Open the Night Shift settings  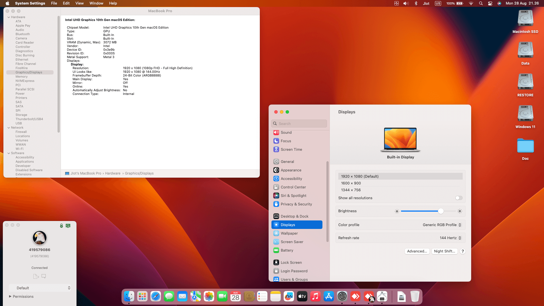tap(445, 251)
